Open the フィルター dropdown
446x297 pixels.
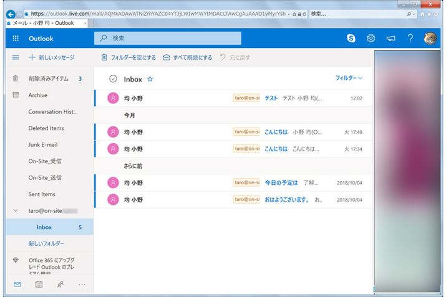(349, 78)
